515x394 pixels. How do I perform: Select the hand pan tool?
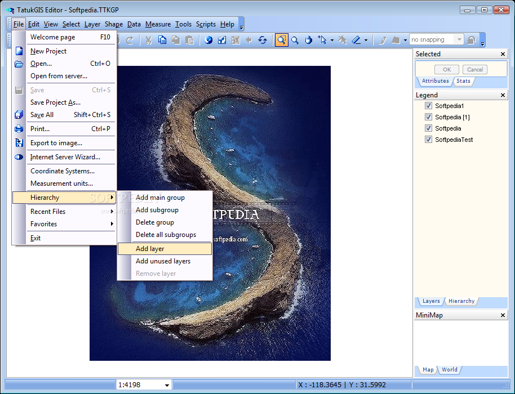(308, 40)
